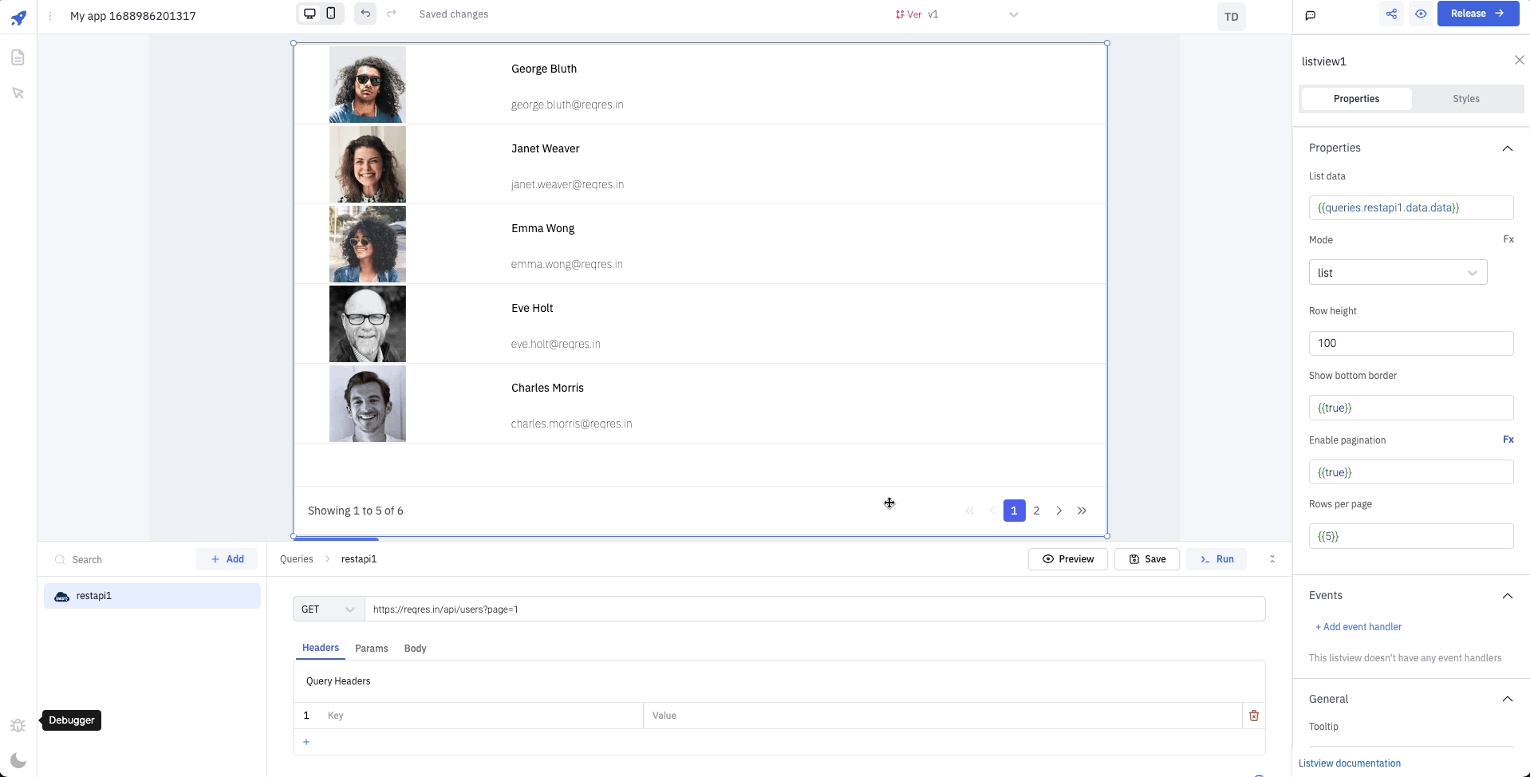This screenshot has width=1530, height=777.
Task: Go to page 2 of list
Action: click(x=1036, y=511)
